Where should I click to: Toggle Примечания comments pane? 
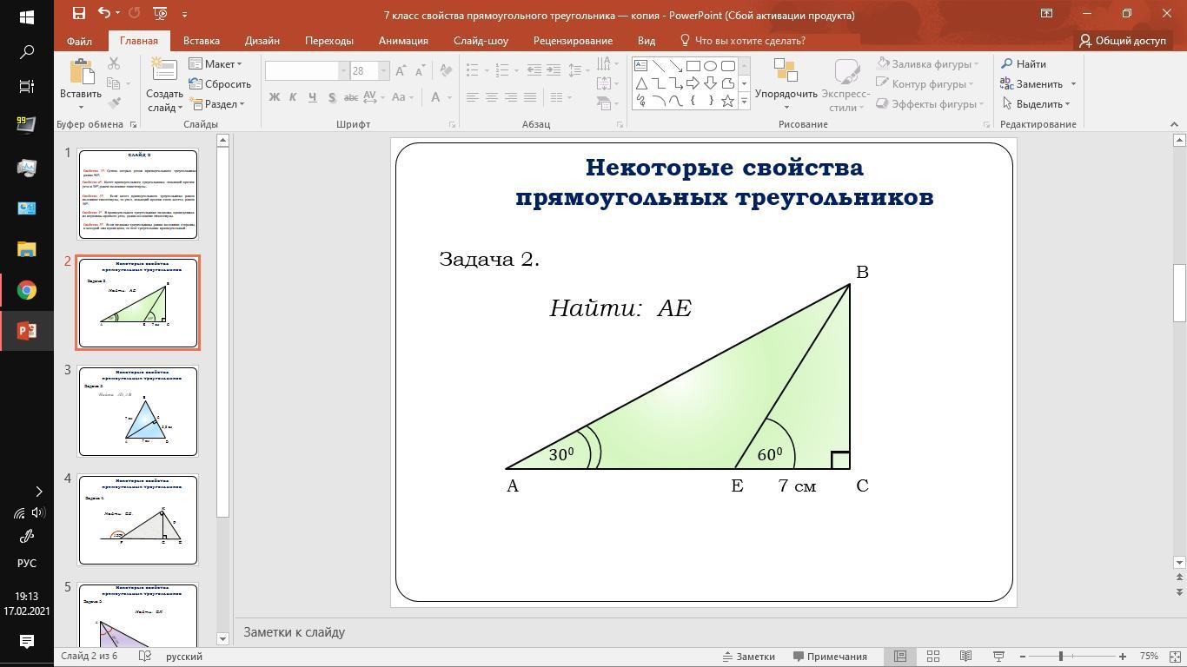click(x=829, y=657)
